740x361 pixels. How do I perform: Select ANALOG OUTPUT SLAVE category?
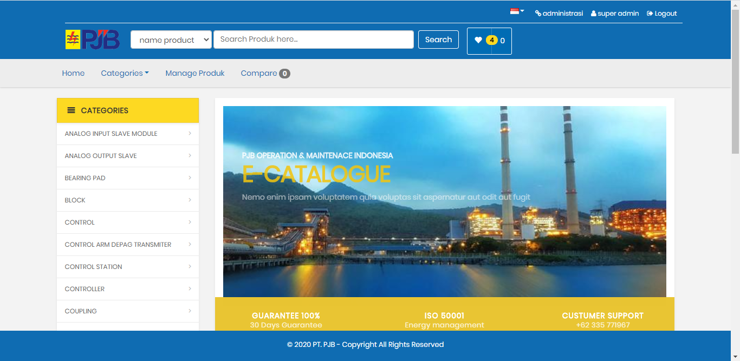[x=101, y=156]
